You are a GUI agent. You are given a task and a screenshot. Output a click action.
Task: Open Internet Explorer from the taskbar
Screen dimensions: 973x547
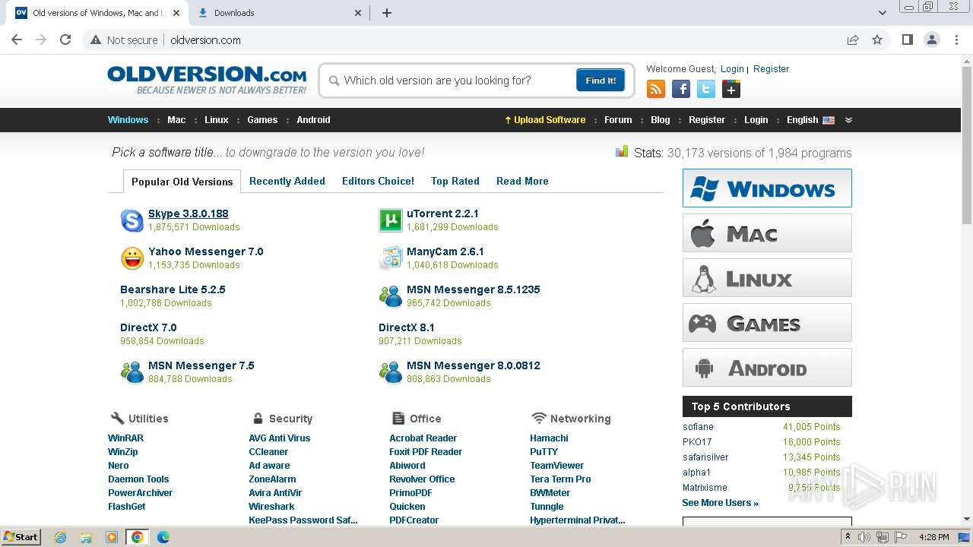coord(61,537)
